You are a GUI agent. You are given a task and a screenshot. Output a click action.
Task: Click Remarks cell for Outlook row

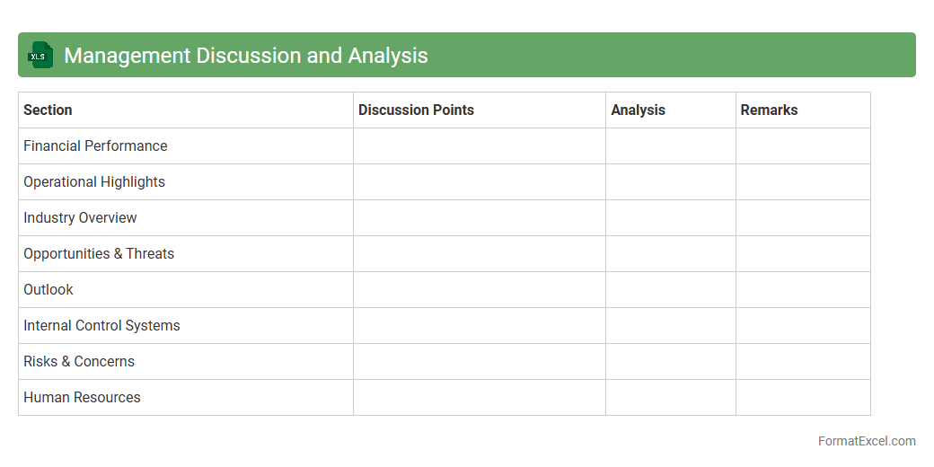(x=803, y=289)
